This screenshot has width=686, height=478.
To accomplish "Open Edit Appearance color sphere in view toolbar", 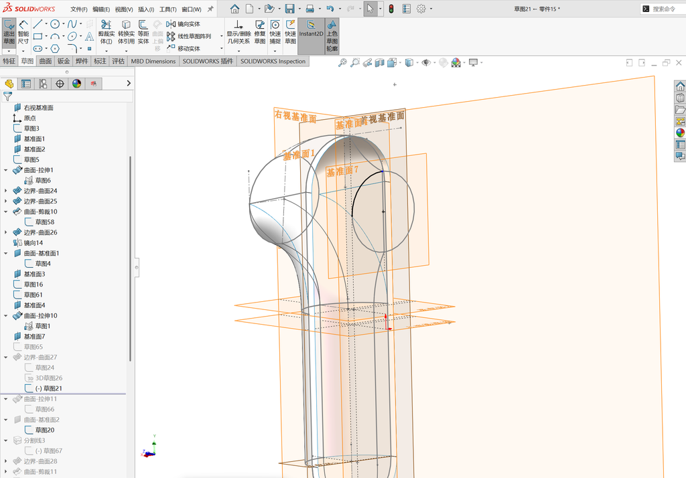I will pyautogui.click(x=456, y=63).
